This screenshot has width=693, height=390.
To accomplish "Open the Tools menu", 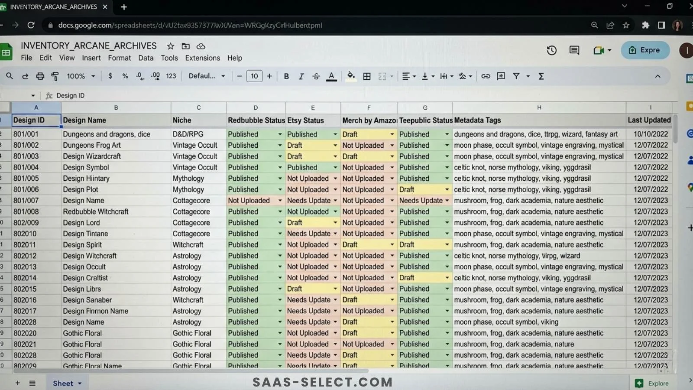I will click(x=169, y=58).
